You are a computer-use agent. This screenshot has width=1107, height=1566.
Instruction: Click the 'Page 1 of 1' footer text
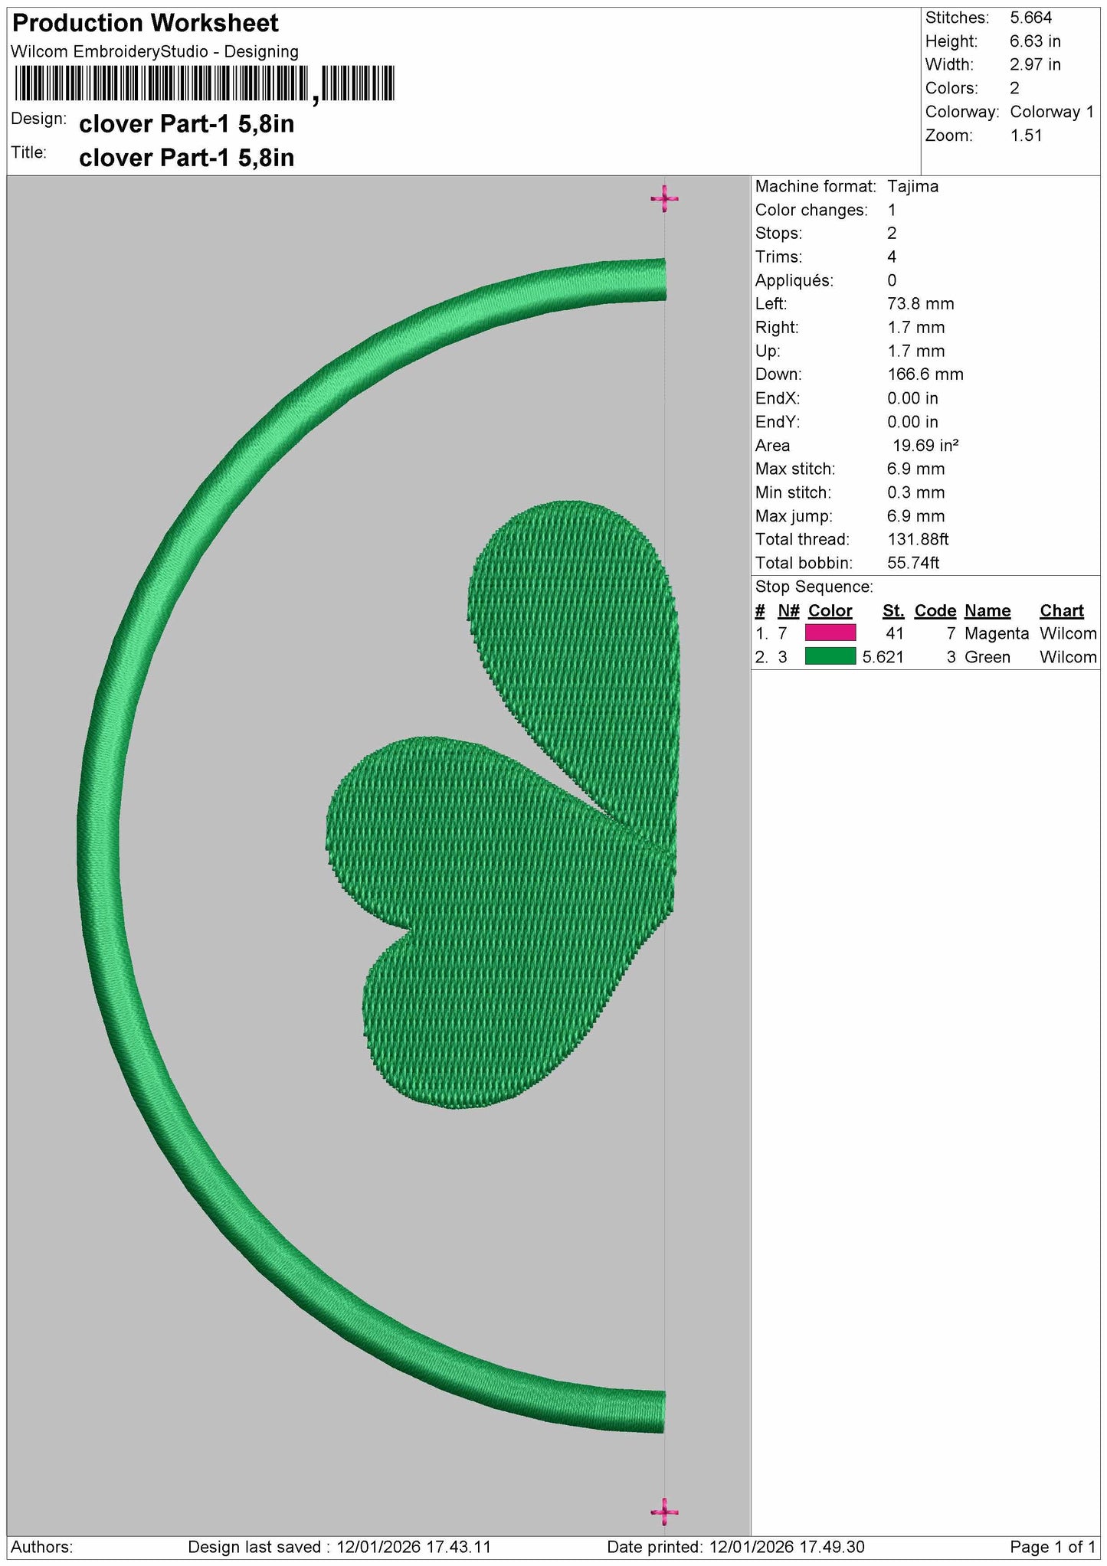pos(1053,1546)
